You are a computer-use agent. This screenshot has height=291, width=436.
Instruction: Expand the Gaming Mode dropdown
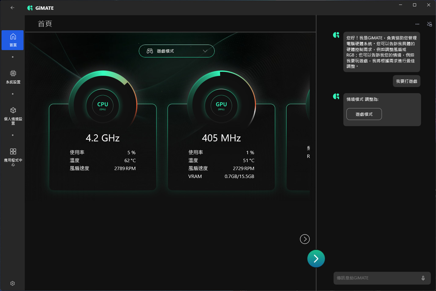176,51
